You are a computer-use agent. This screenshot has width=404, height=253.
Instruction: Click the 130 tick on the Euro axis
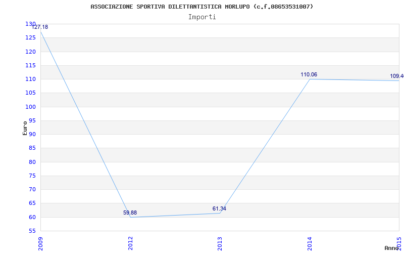tap(31, 24)
